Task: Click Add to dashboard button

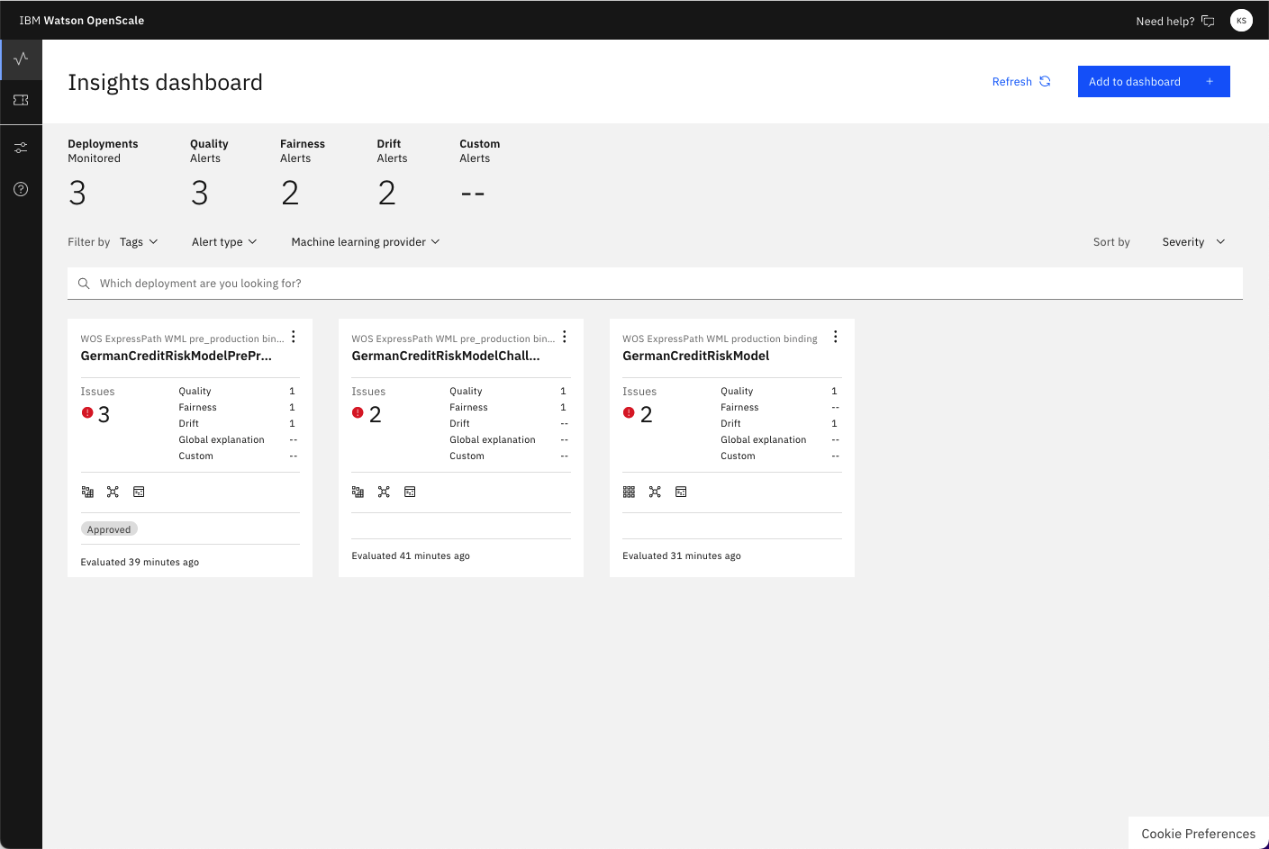Action: coord(1153,82)
